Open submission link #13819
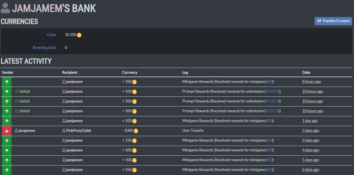Viewport: 354px width, 175px height. coord(272,101)
